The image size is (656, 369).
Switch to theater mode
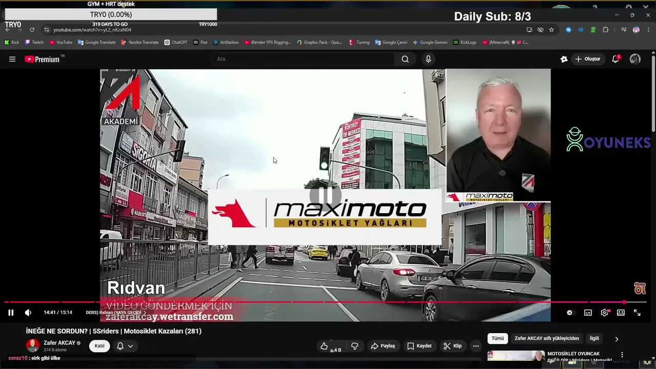coord(621,313)
